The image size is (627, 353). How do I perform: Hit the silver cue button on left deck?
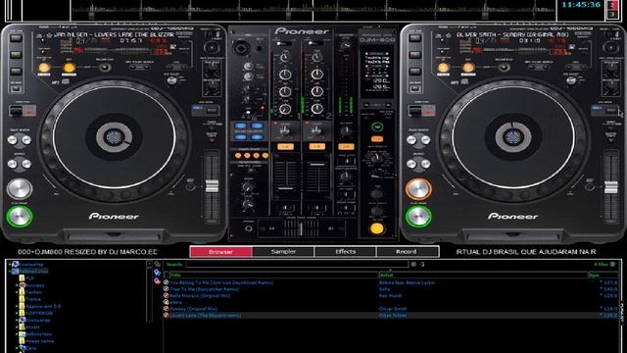(x=19, y=189)
